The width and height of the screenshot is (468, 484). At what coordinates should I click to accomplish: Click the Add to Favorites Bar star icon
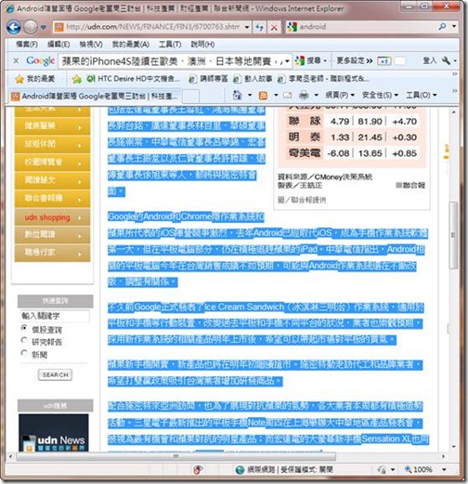(76, 79)
